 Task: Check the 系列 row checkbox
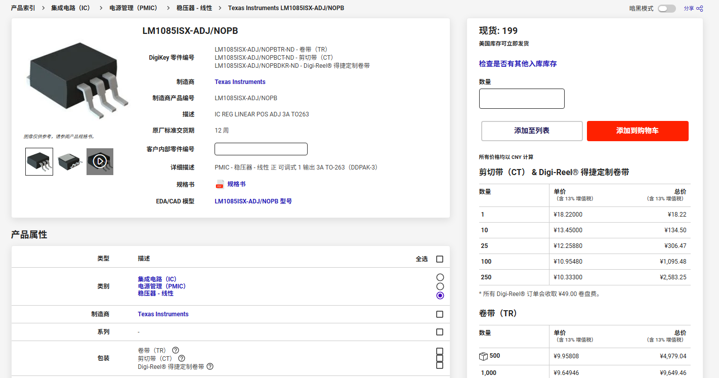point(439,332)
